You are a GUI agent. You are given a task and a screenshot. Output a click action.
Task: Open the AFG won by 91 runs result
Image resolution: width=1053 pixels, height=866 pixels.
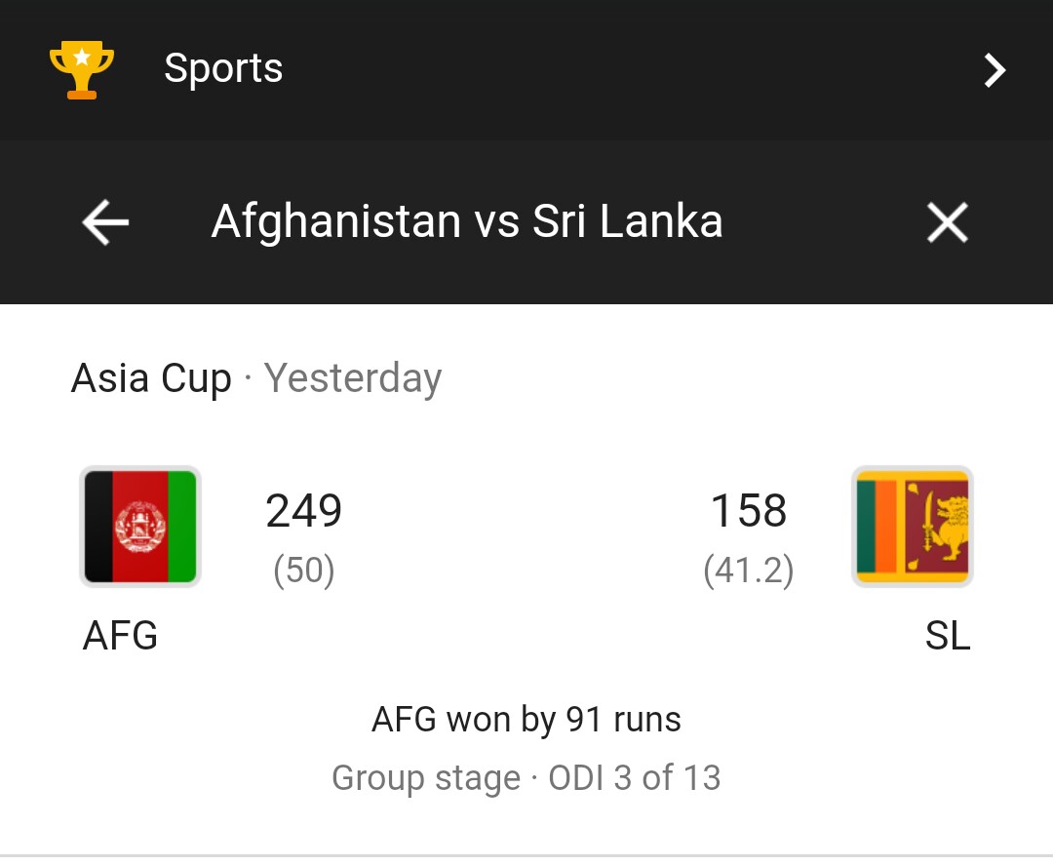coord(526,720)
